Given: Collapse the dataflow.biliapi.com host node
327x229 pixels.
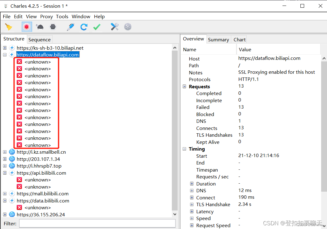Looking at the screenshot, I should pyautogui.click(x=5, y=55).
